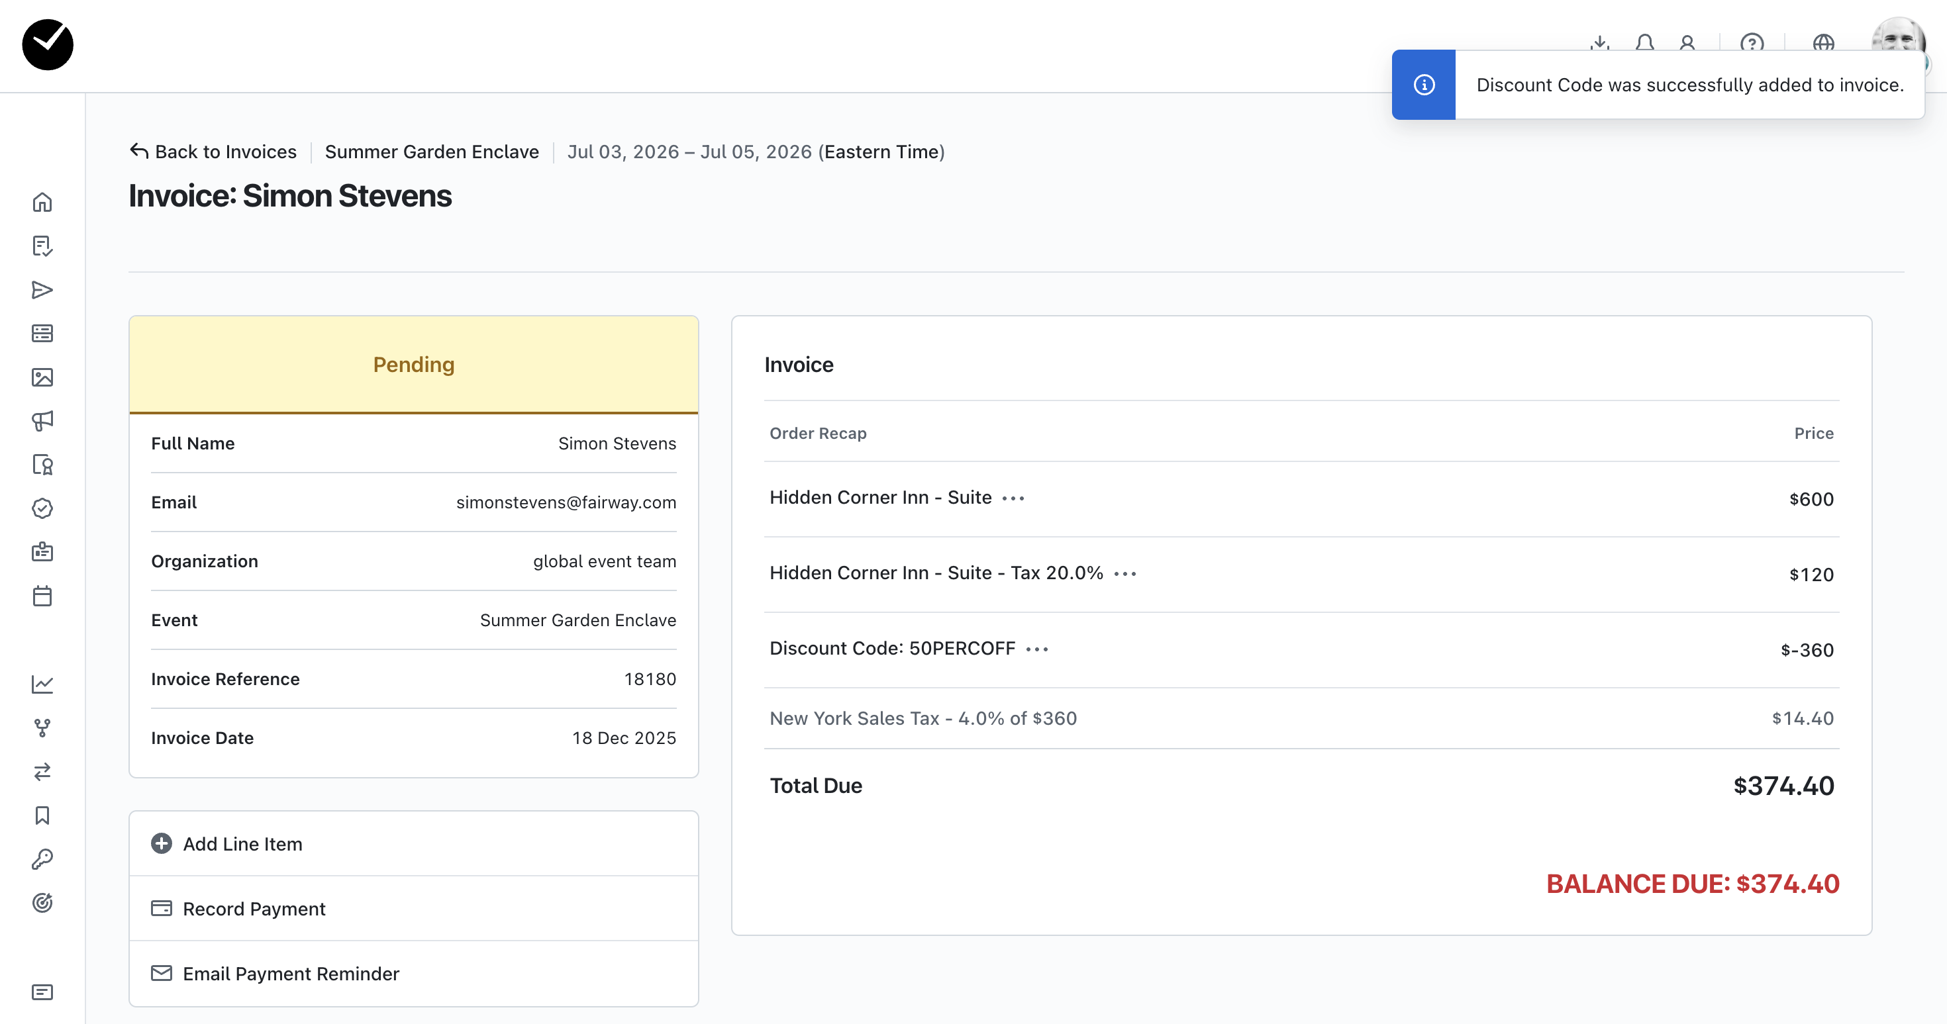Click the calendar icon in sidebar

click(x=42, y=596)
